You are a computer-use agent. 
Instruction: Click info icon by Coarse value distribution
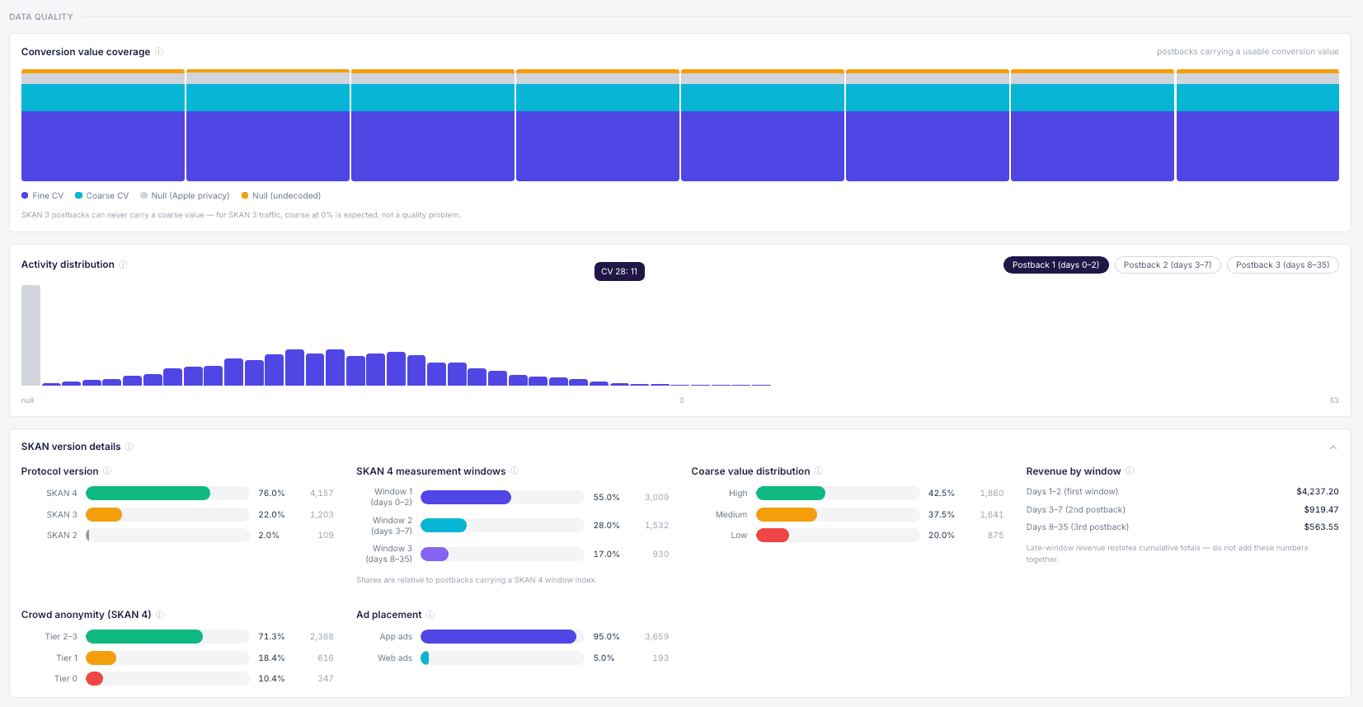[x=819, y=471]
